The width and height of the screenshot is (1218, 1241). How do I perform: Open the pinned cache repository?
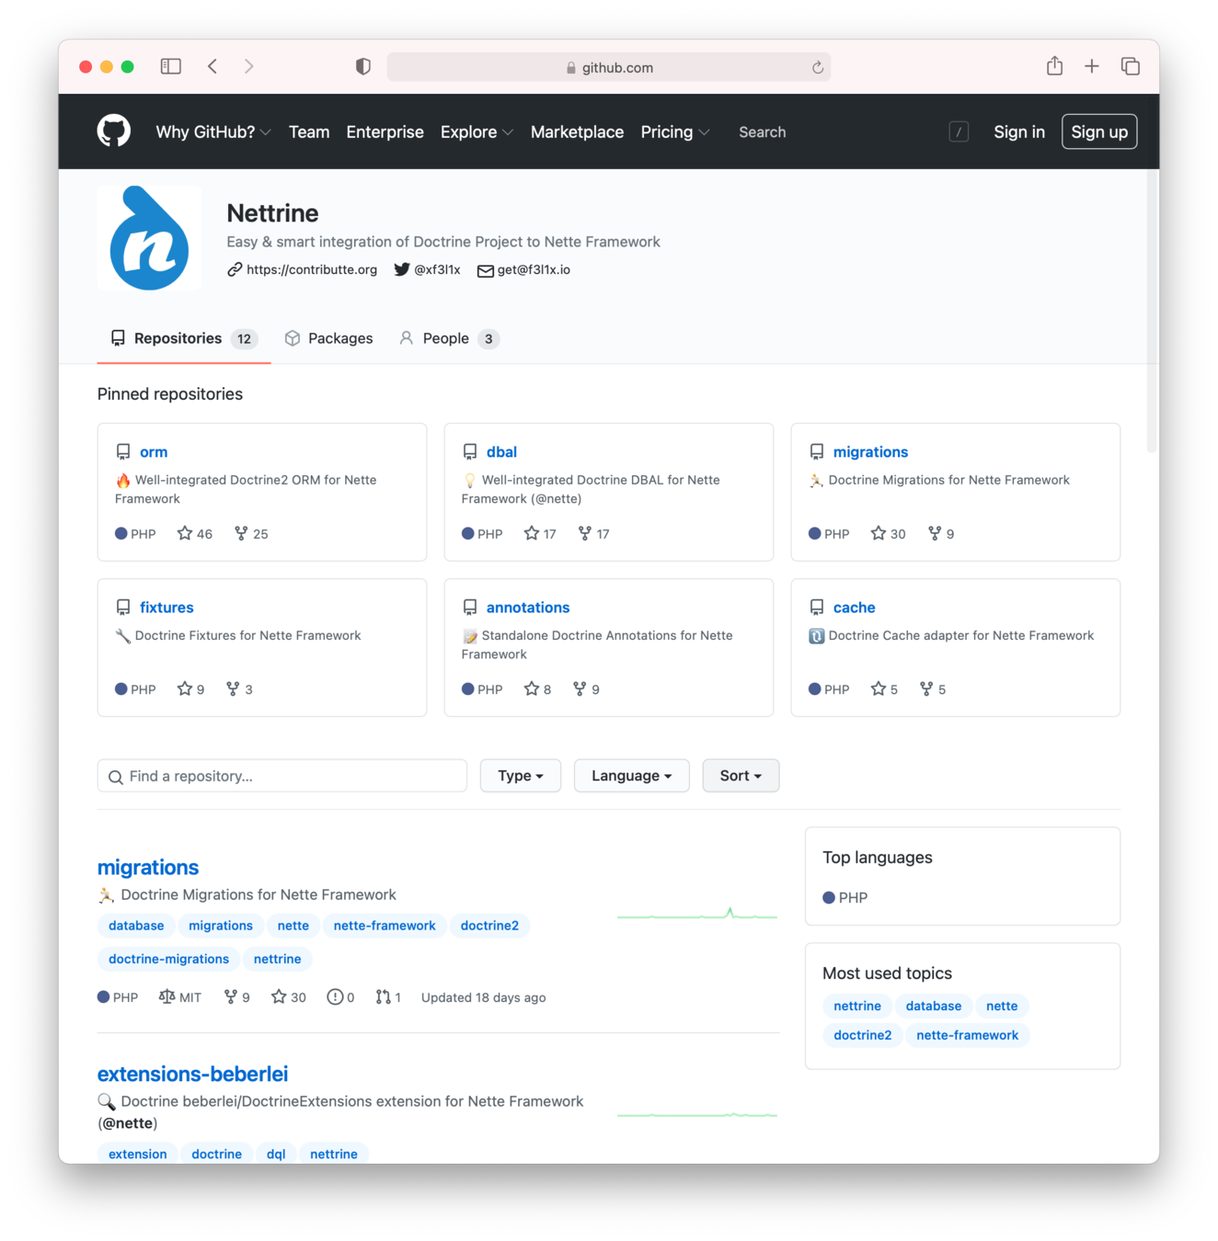pos(854,607)
